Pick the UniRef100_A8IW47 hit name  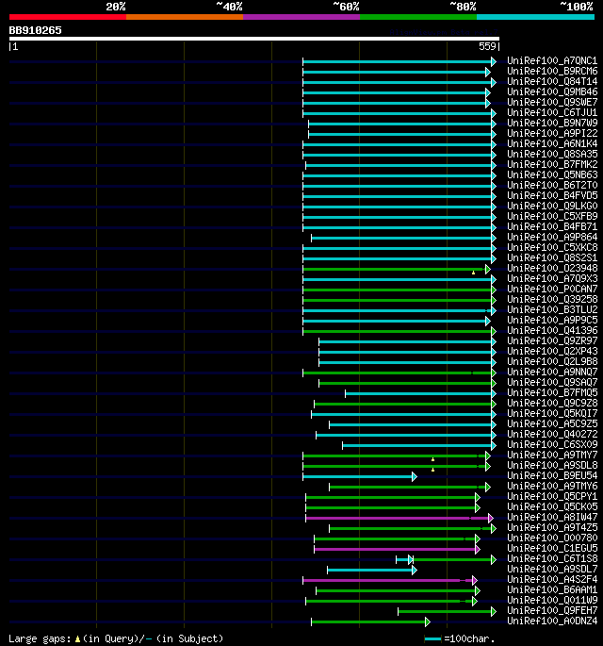[x=552, y=517]
